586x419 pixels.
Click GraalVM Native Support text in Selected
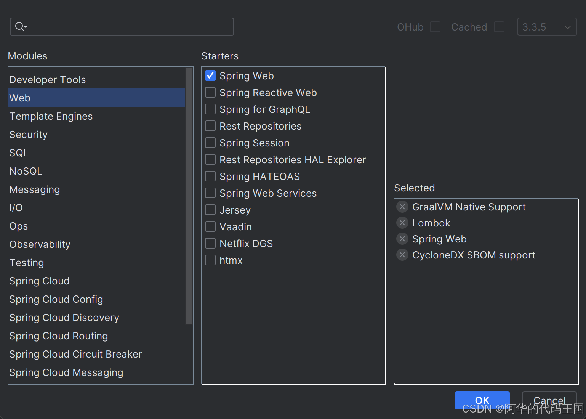click(469, 207)
